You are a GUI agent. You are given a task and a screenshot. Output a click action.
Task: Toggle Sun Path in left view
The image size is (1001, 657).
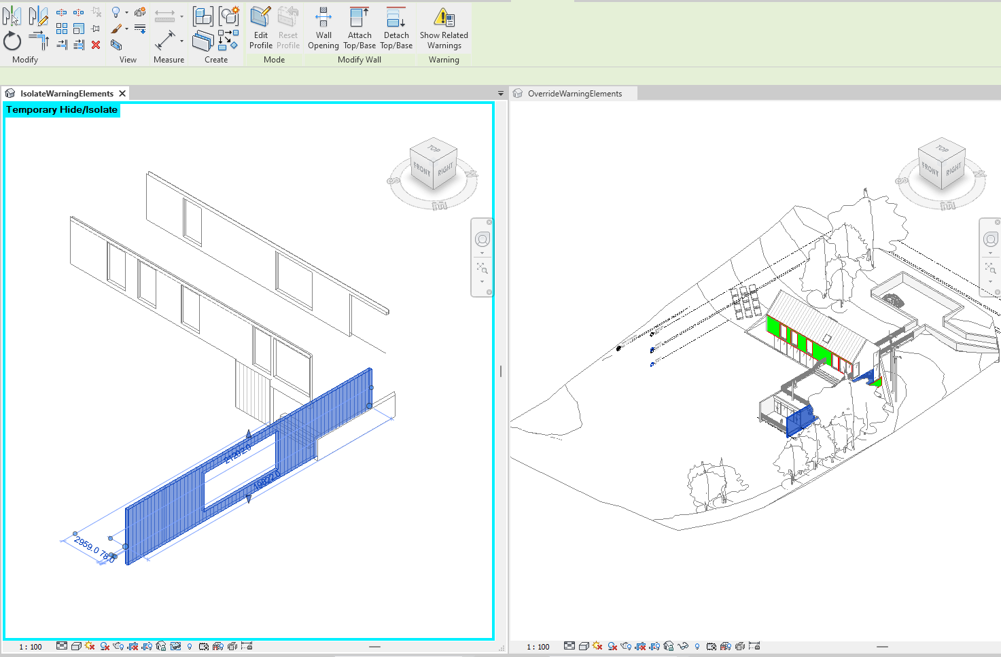click(x=90, y=646)
